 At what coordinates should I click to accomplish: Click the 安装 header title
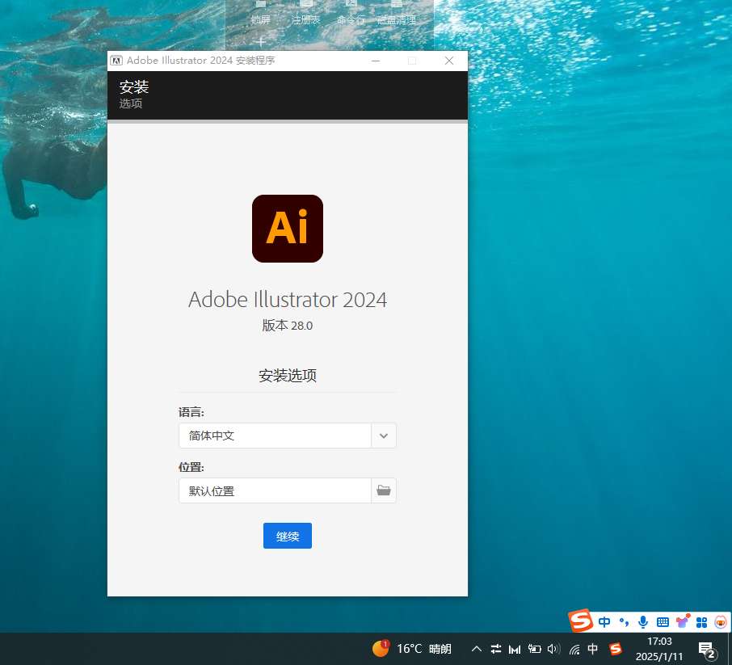[x=134, y=86]
